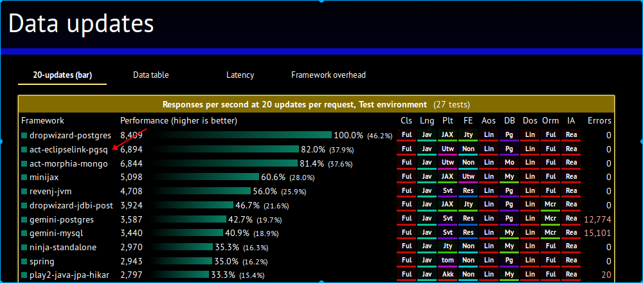Screen dimensions: 643x283
Task: Click the 56.0% label for revenj-jvm
Action: coord(265,192)
